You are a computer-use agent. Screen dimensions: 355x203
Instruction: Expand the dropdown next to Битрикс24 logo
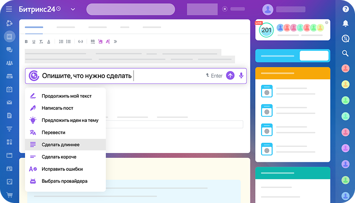[73, 9]
